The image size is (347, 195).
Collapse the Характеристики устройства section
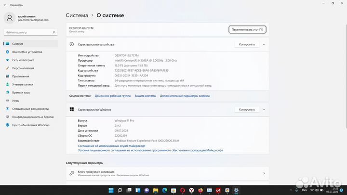(264, 44)
